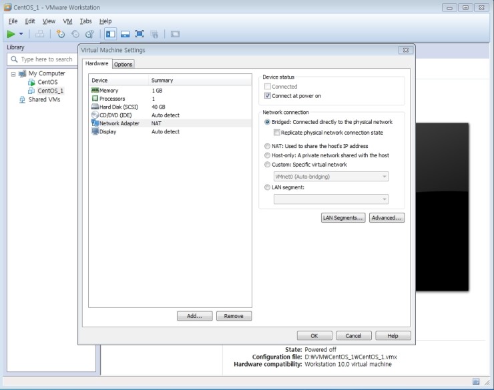Click the Processors device icon
Screen dimensions: 494x390
coord(95,99)
